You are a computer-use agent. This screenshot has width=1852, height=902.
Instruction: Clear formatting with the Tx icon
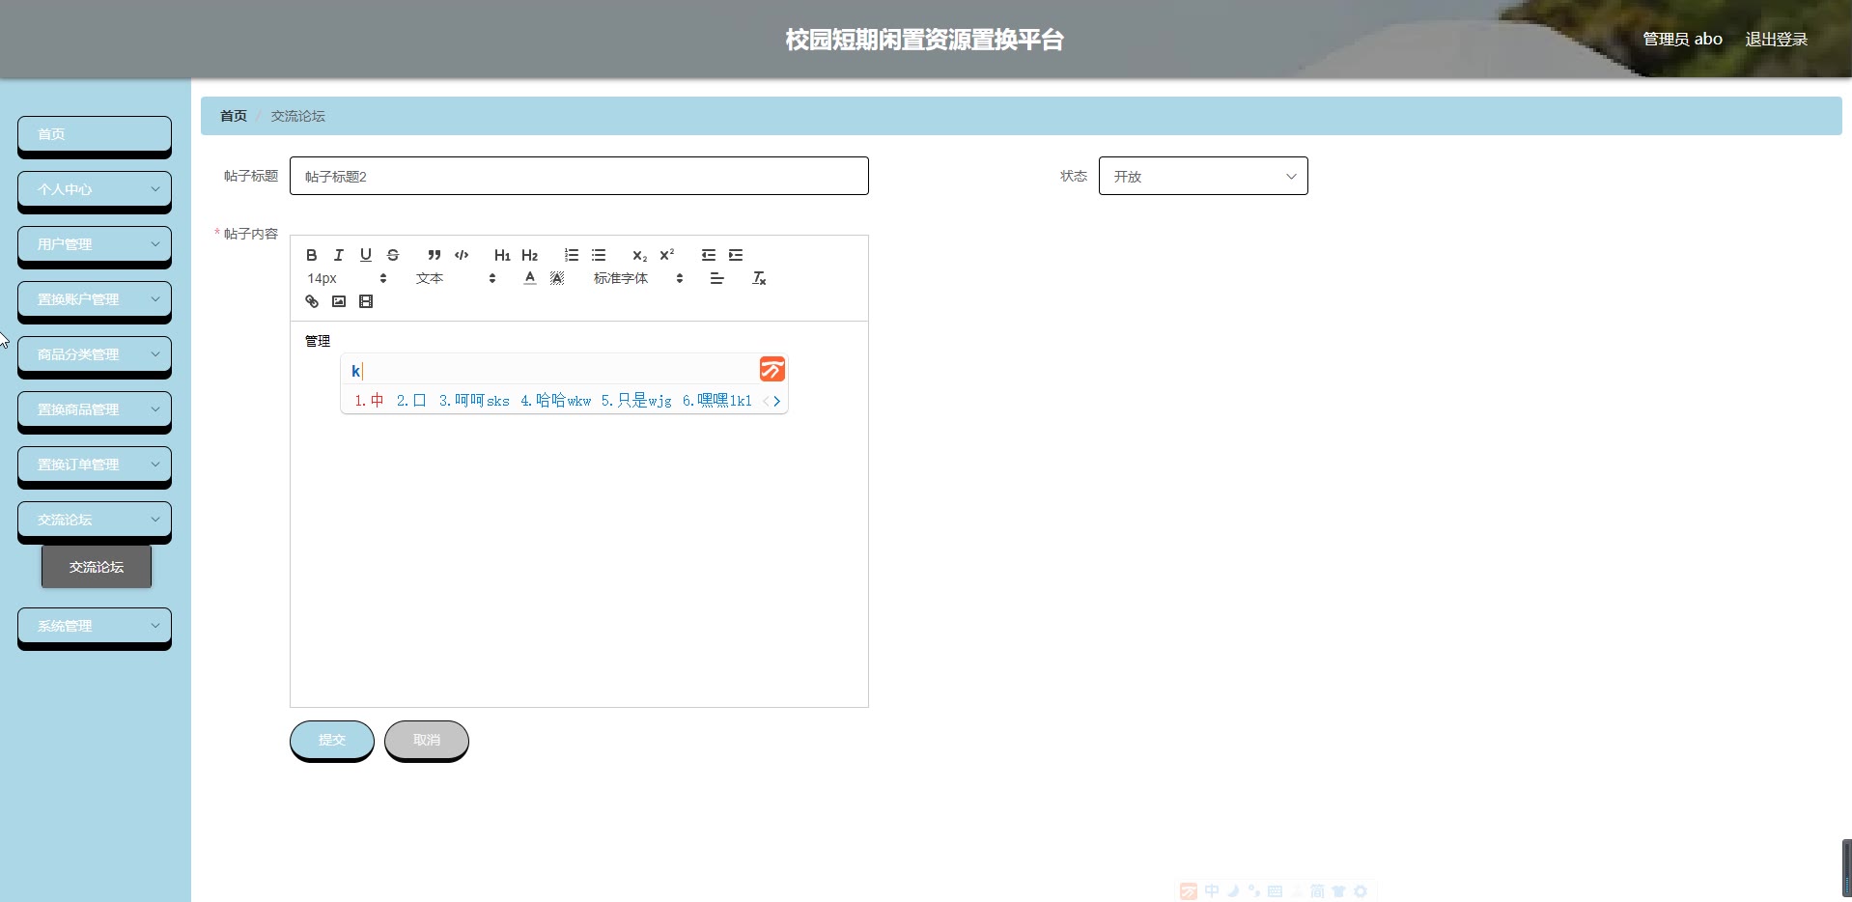759,278
